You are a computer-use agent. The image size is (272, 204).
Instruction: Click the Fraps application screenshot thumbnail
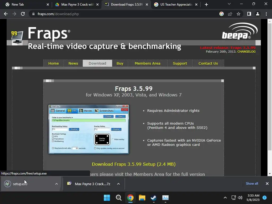[x=89, y=129]
